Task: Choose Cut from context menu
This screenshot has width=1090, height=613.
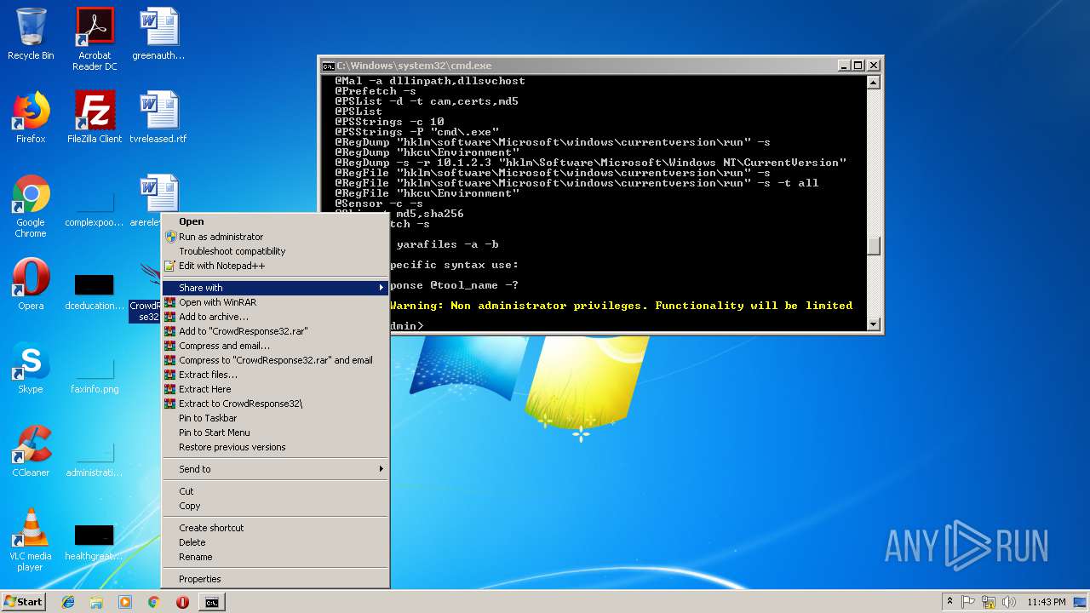Action: [x=276, y=491]
